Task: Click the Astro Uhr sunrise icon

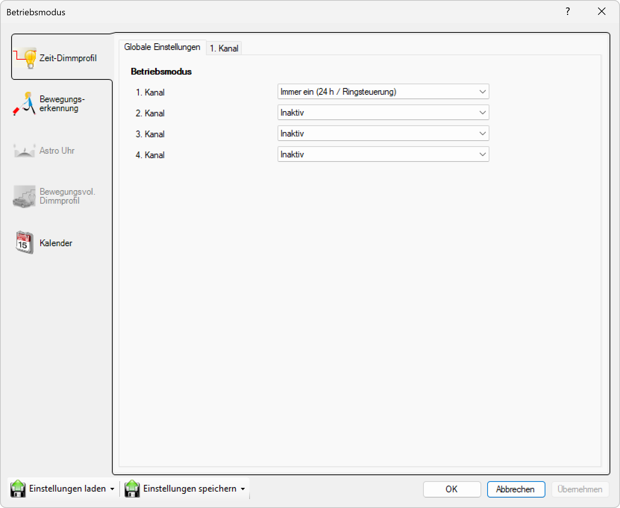Action: pos(25,151)
